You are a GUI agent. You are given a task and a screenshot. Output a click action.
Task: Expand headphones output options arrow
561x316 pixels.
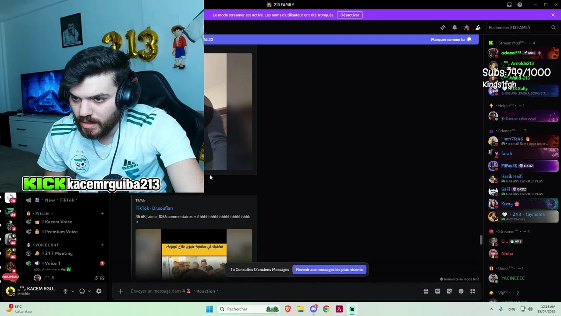[x=89, y=291]
